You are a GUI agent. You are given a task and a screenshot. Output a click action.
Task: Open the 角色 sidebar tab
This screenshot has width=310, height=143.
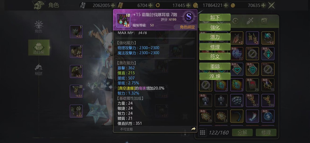39,26
